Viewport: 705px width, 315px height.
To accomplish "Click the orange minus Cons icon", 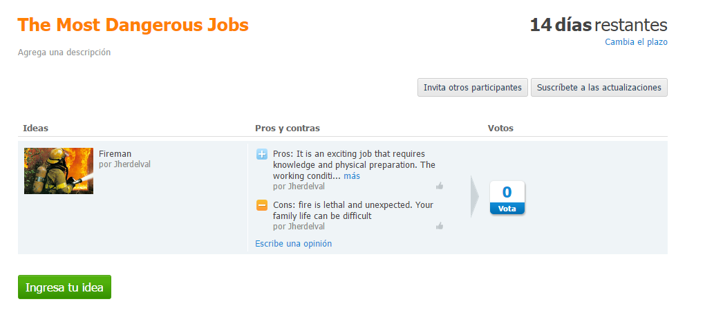I will pyautogui.click(x=262, y=205).
